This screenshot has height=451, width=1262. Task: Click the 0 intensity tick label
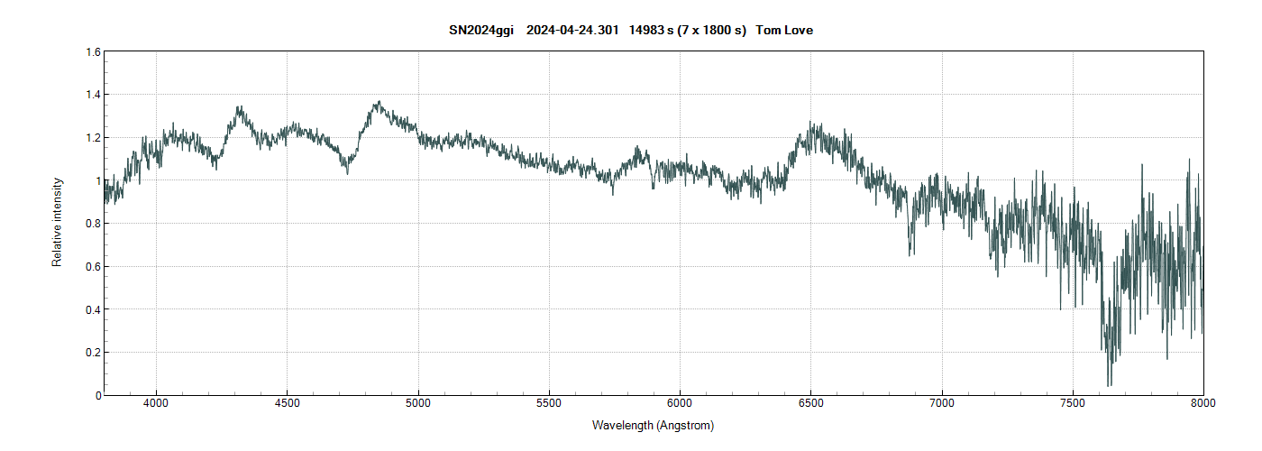pyautogui.click(x=97, y=395)
